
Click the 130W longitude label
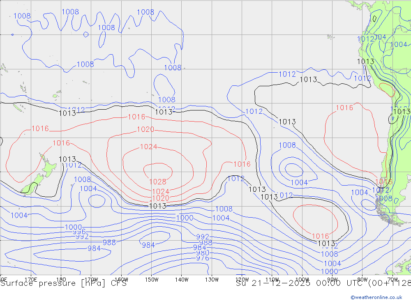[x=212, y=280]
